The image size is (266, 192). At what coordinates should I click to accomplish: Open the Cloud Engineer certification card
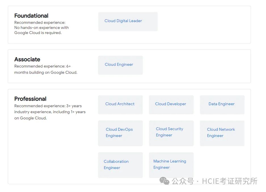click(x=121, y=65)
